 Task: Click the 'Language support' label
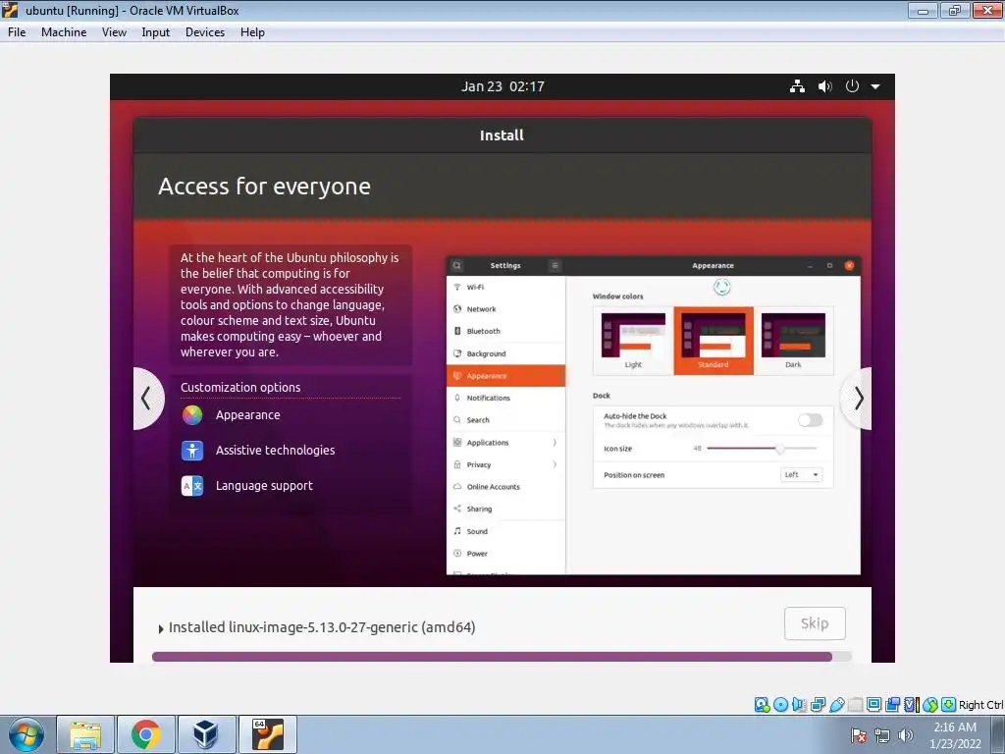[x=264, y=485]
